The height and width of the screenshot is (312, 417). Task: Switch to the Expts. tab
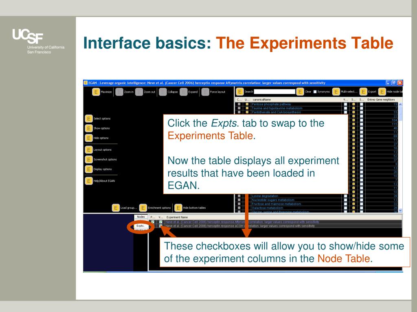pos(140,226)
